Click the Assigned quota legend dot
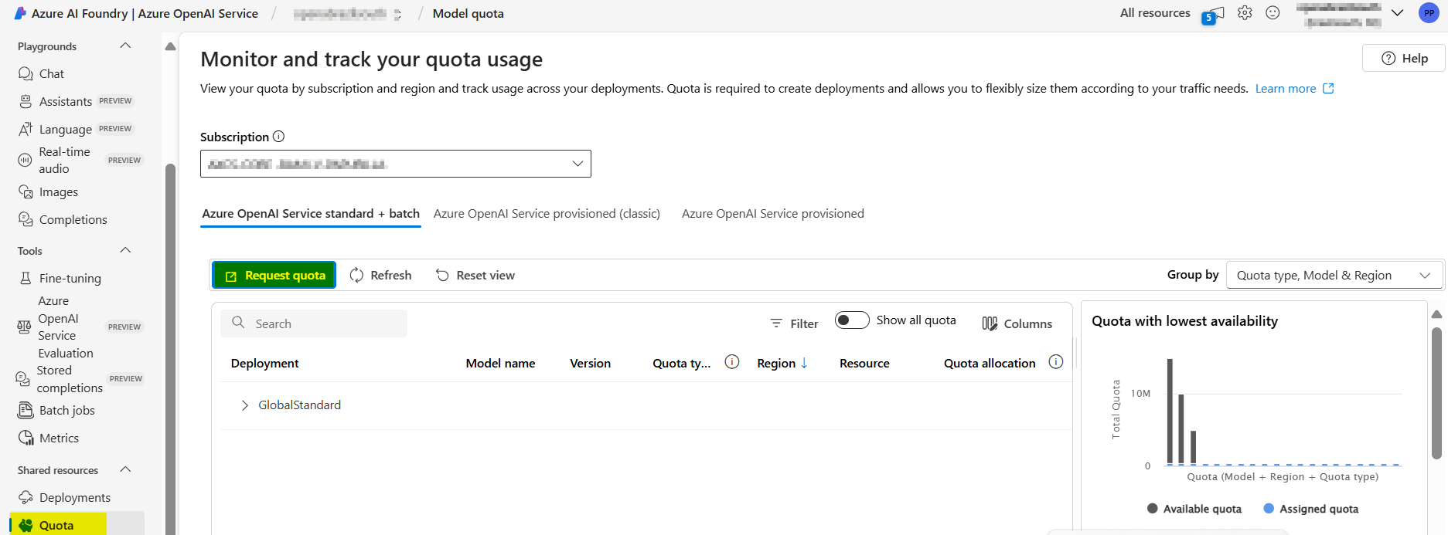Screen dimensions: 1448x535 pyautogui.click(x=1268, y=508)
